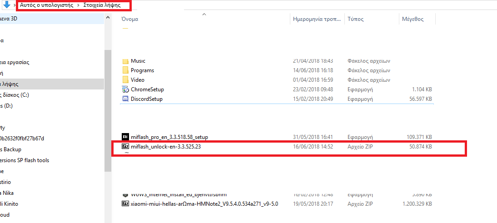
Task: Click the navigation pane scroll up arrow
Action: pos(108,19)
